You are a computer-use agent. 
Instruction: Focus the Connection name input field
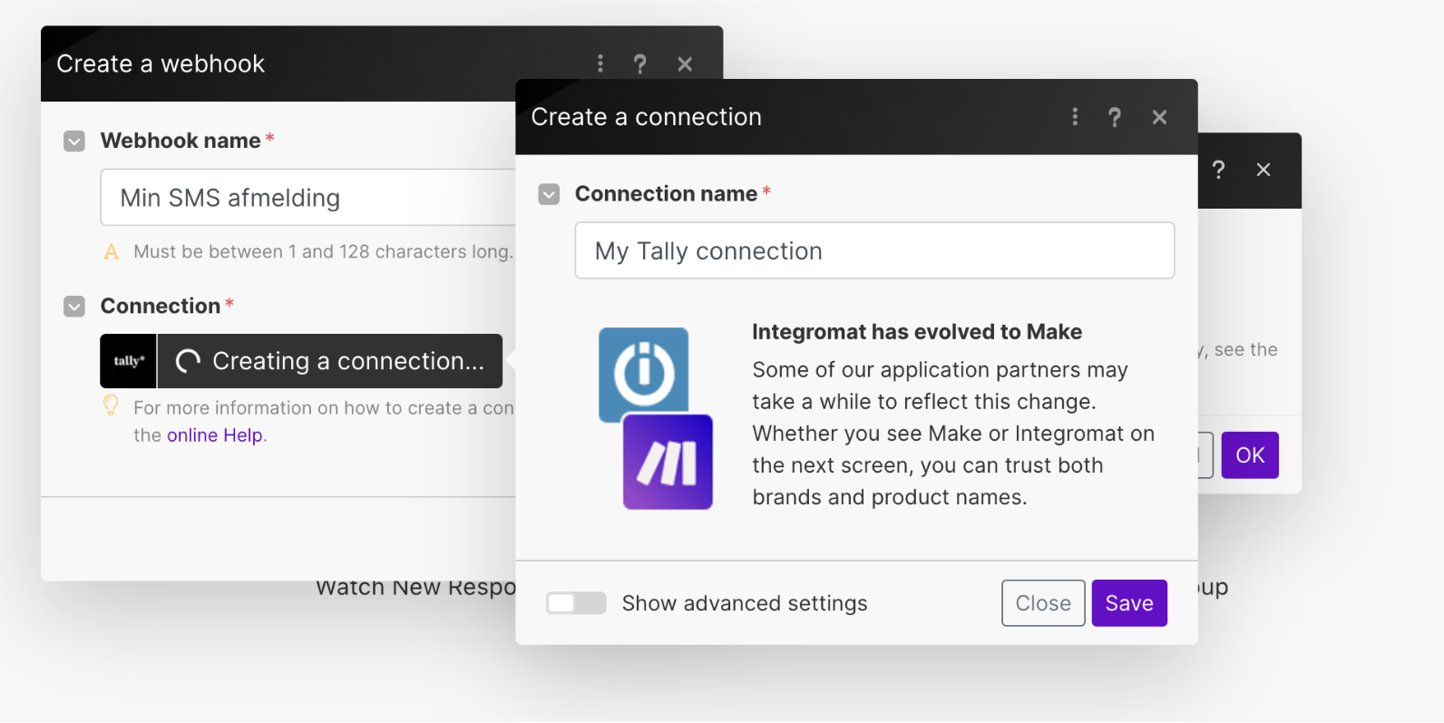[x=874, y=250]
